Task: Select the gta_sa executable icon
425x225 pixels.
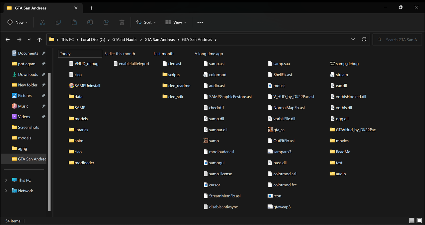Action: tap(270, 130)
